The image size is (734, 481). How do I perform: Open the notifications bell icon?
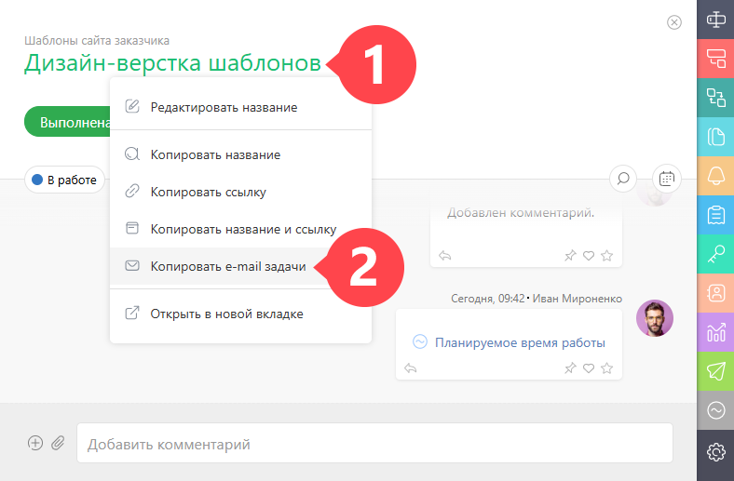coord(715,176)
